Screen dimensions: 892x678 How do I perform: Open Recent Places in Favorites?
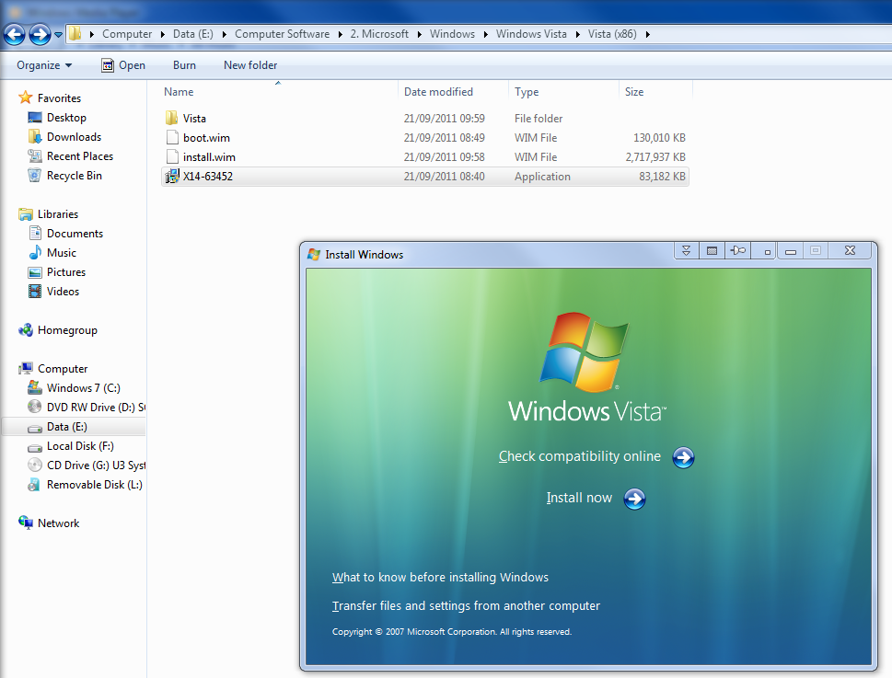[80, 156]
